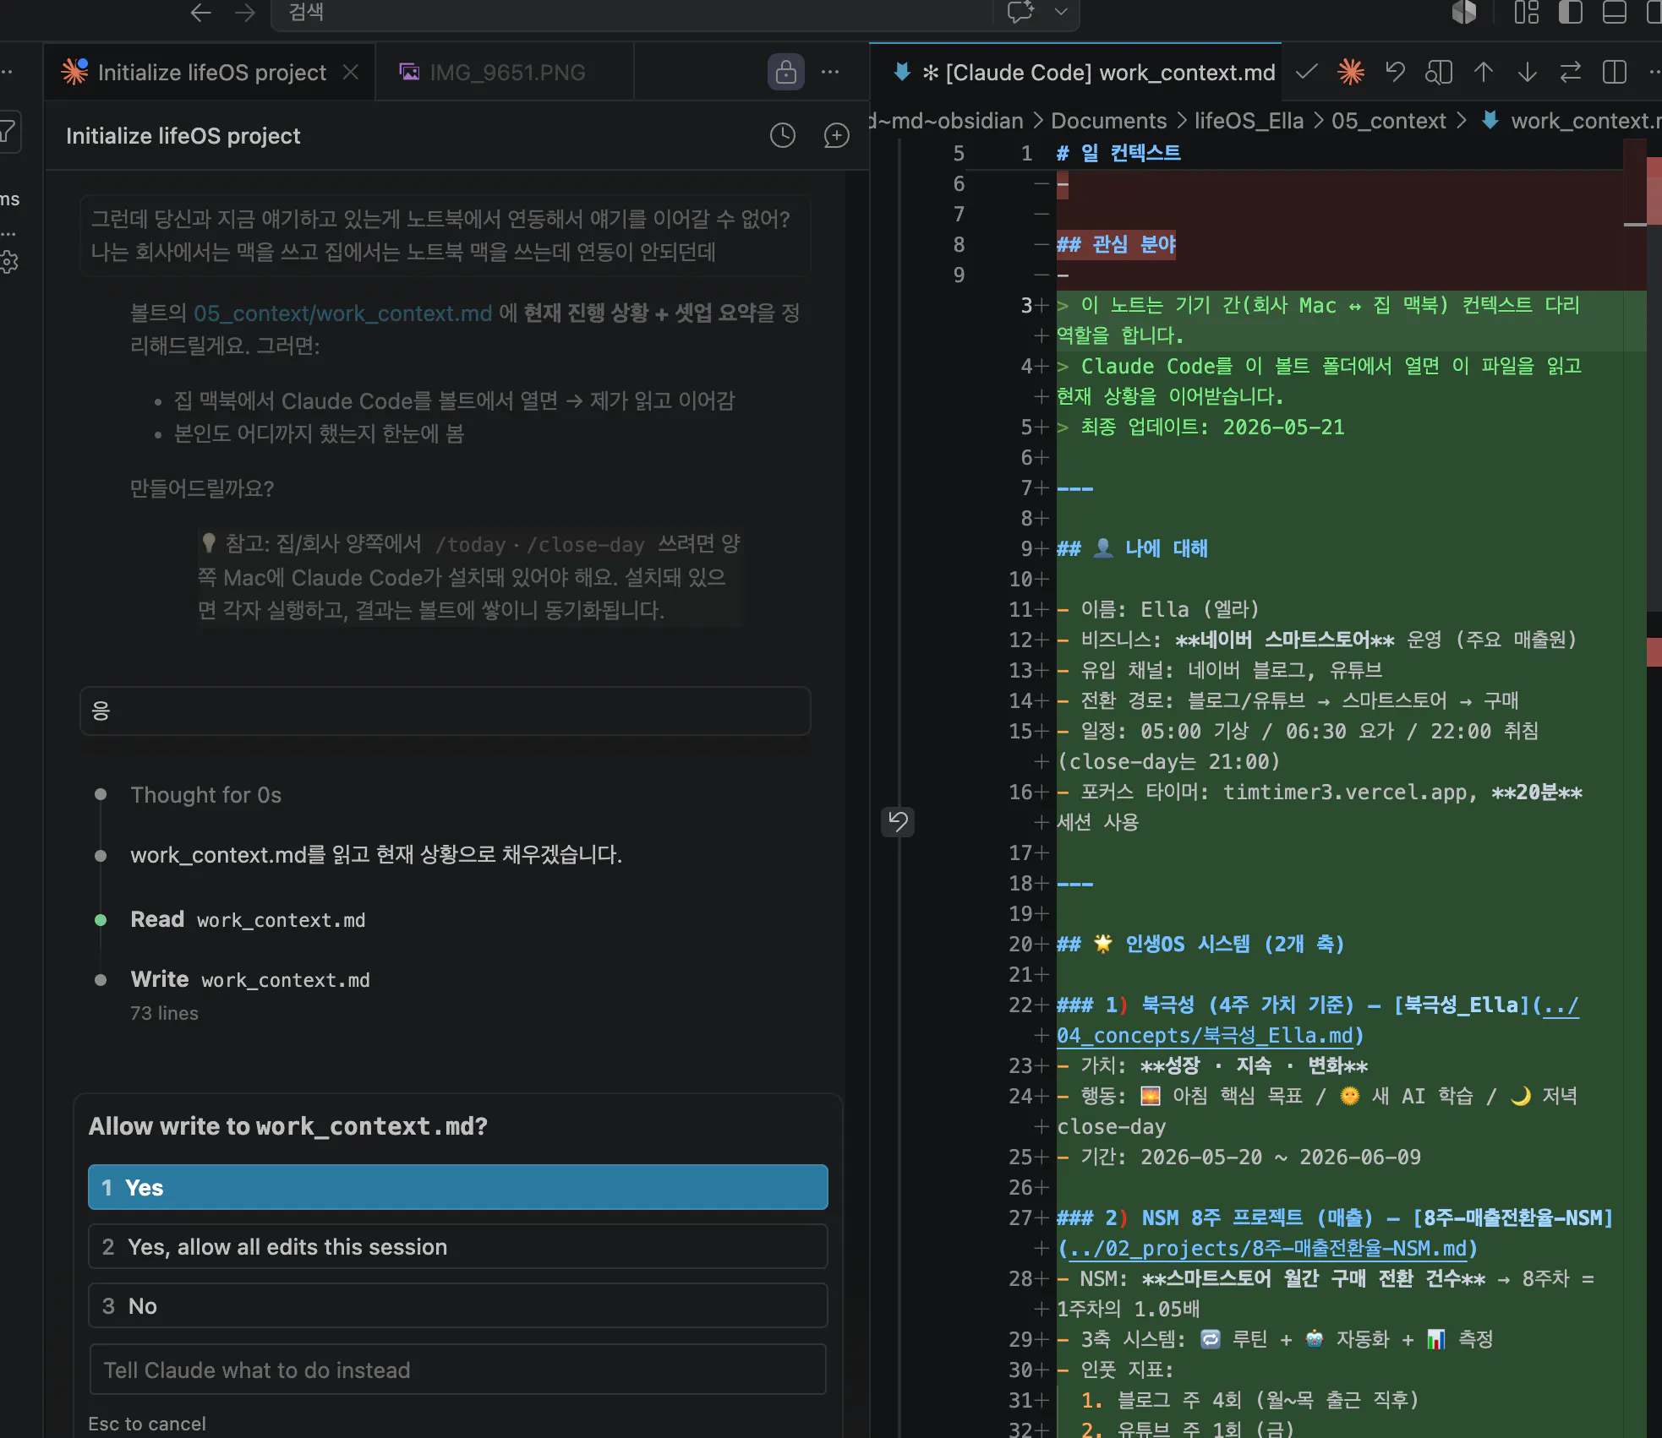Screen dimensions: 1662x1438
Task: Open the md~obsidian breadcrumb folder
Action: [947, 121]
